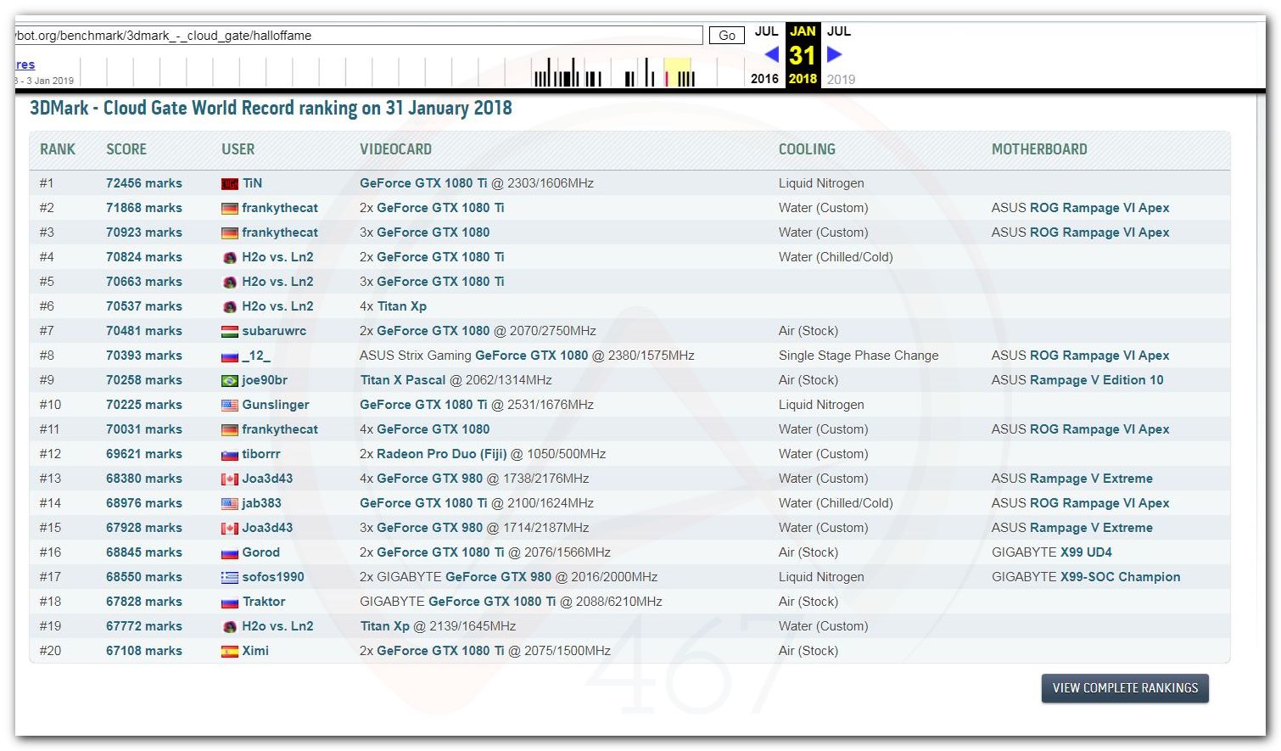
Task: Select JUL month label left of JAN
Action: (766, 31)
